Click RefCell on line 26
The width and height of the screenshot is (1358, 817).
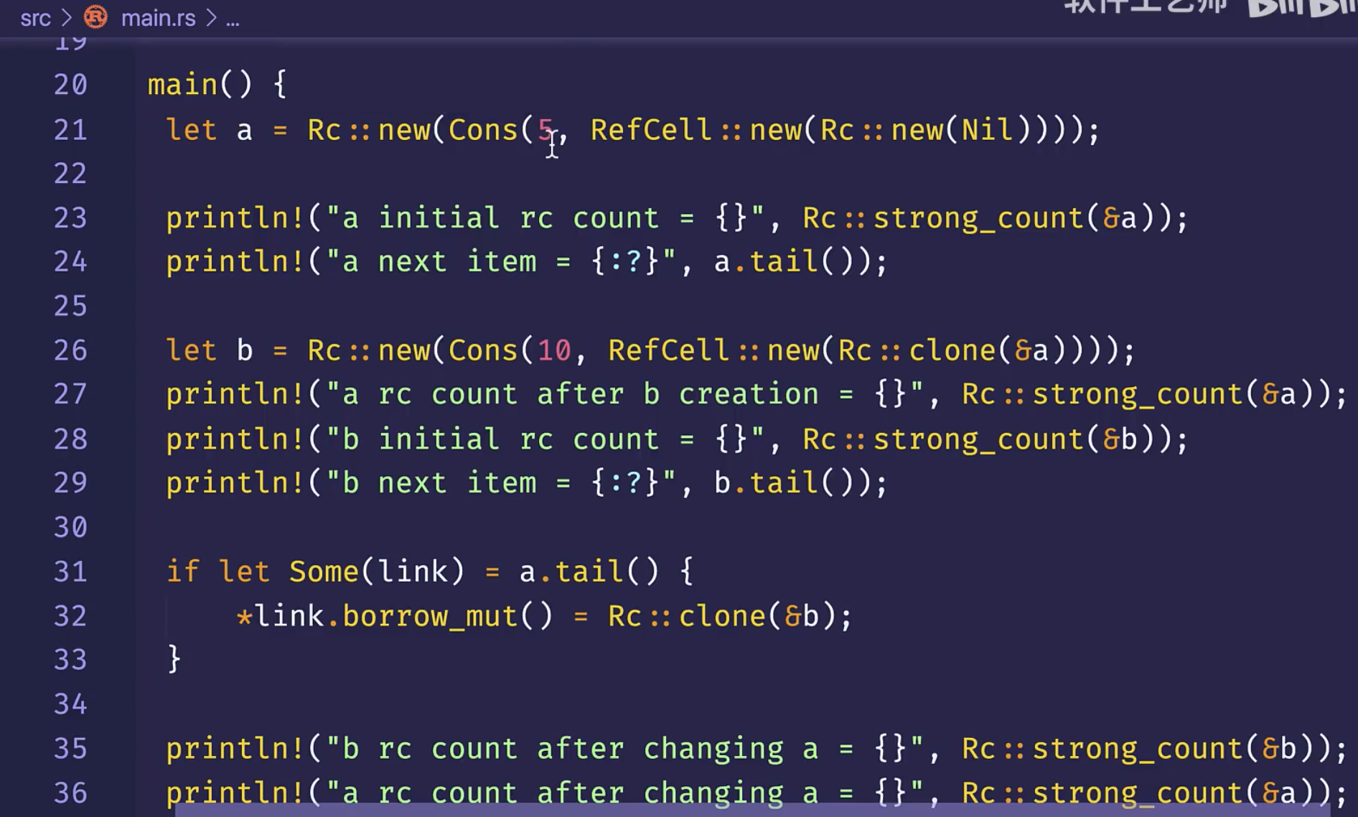[x=669, y=350]
